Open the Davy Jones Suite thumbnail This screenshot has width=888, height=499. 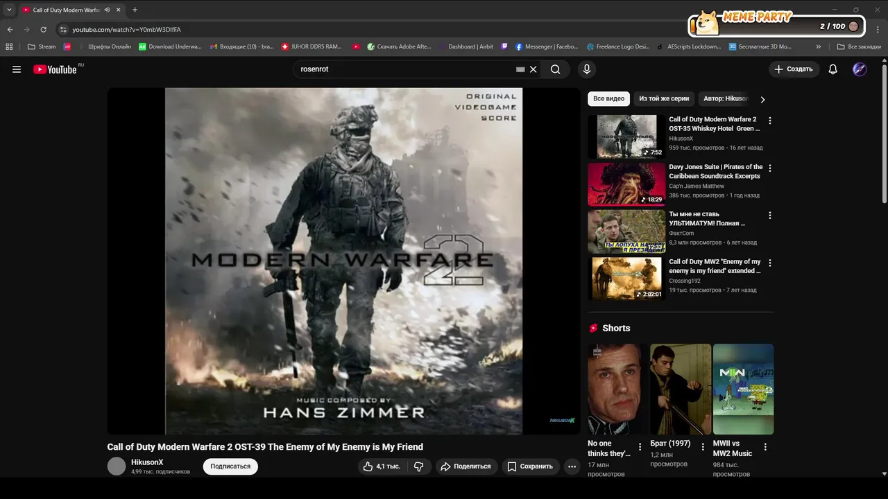coord(626,184)
